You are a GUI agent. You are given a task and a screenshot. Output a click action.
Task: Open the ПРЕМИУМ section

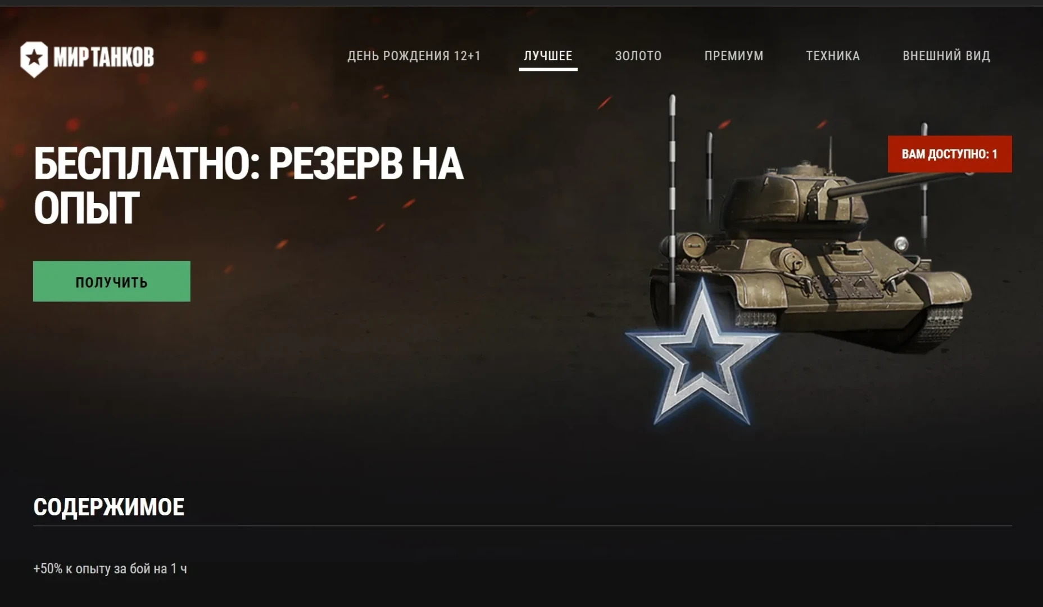734,56
